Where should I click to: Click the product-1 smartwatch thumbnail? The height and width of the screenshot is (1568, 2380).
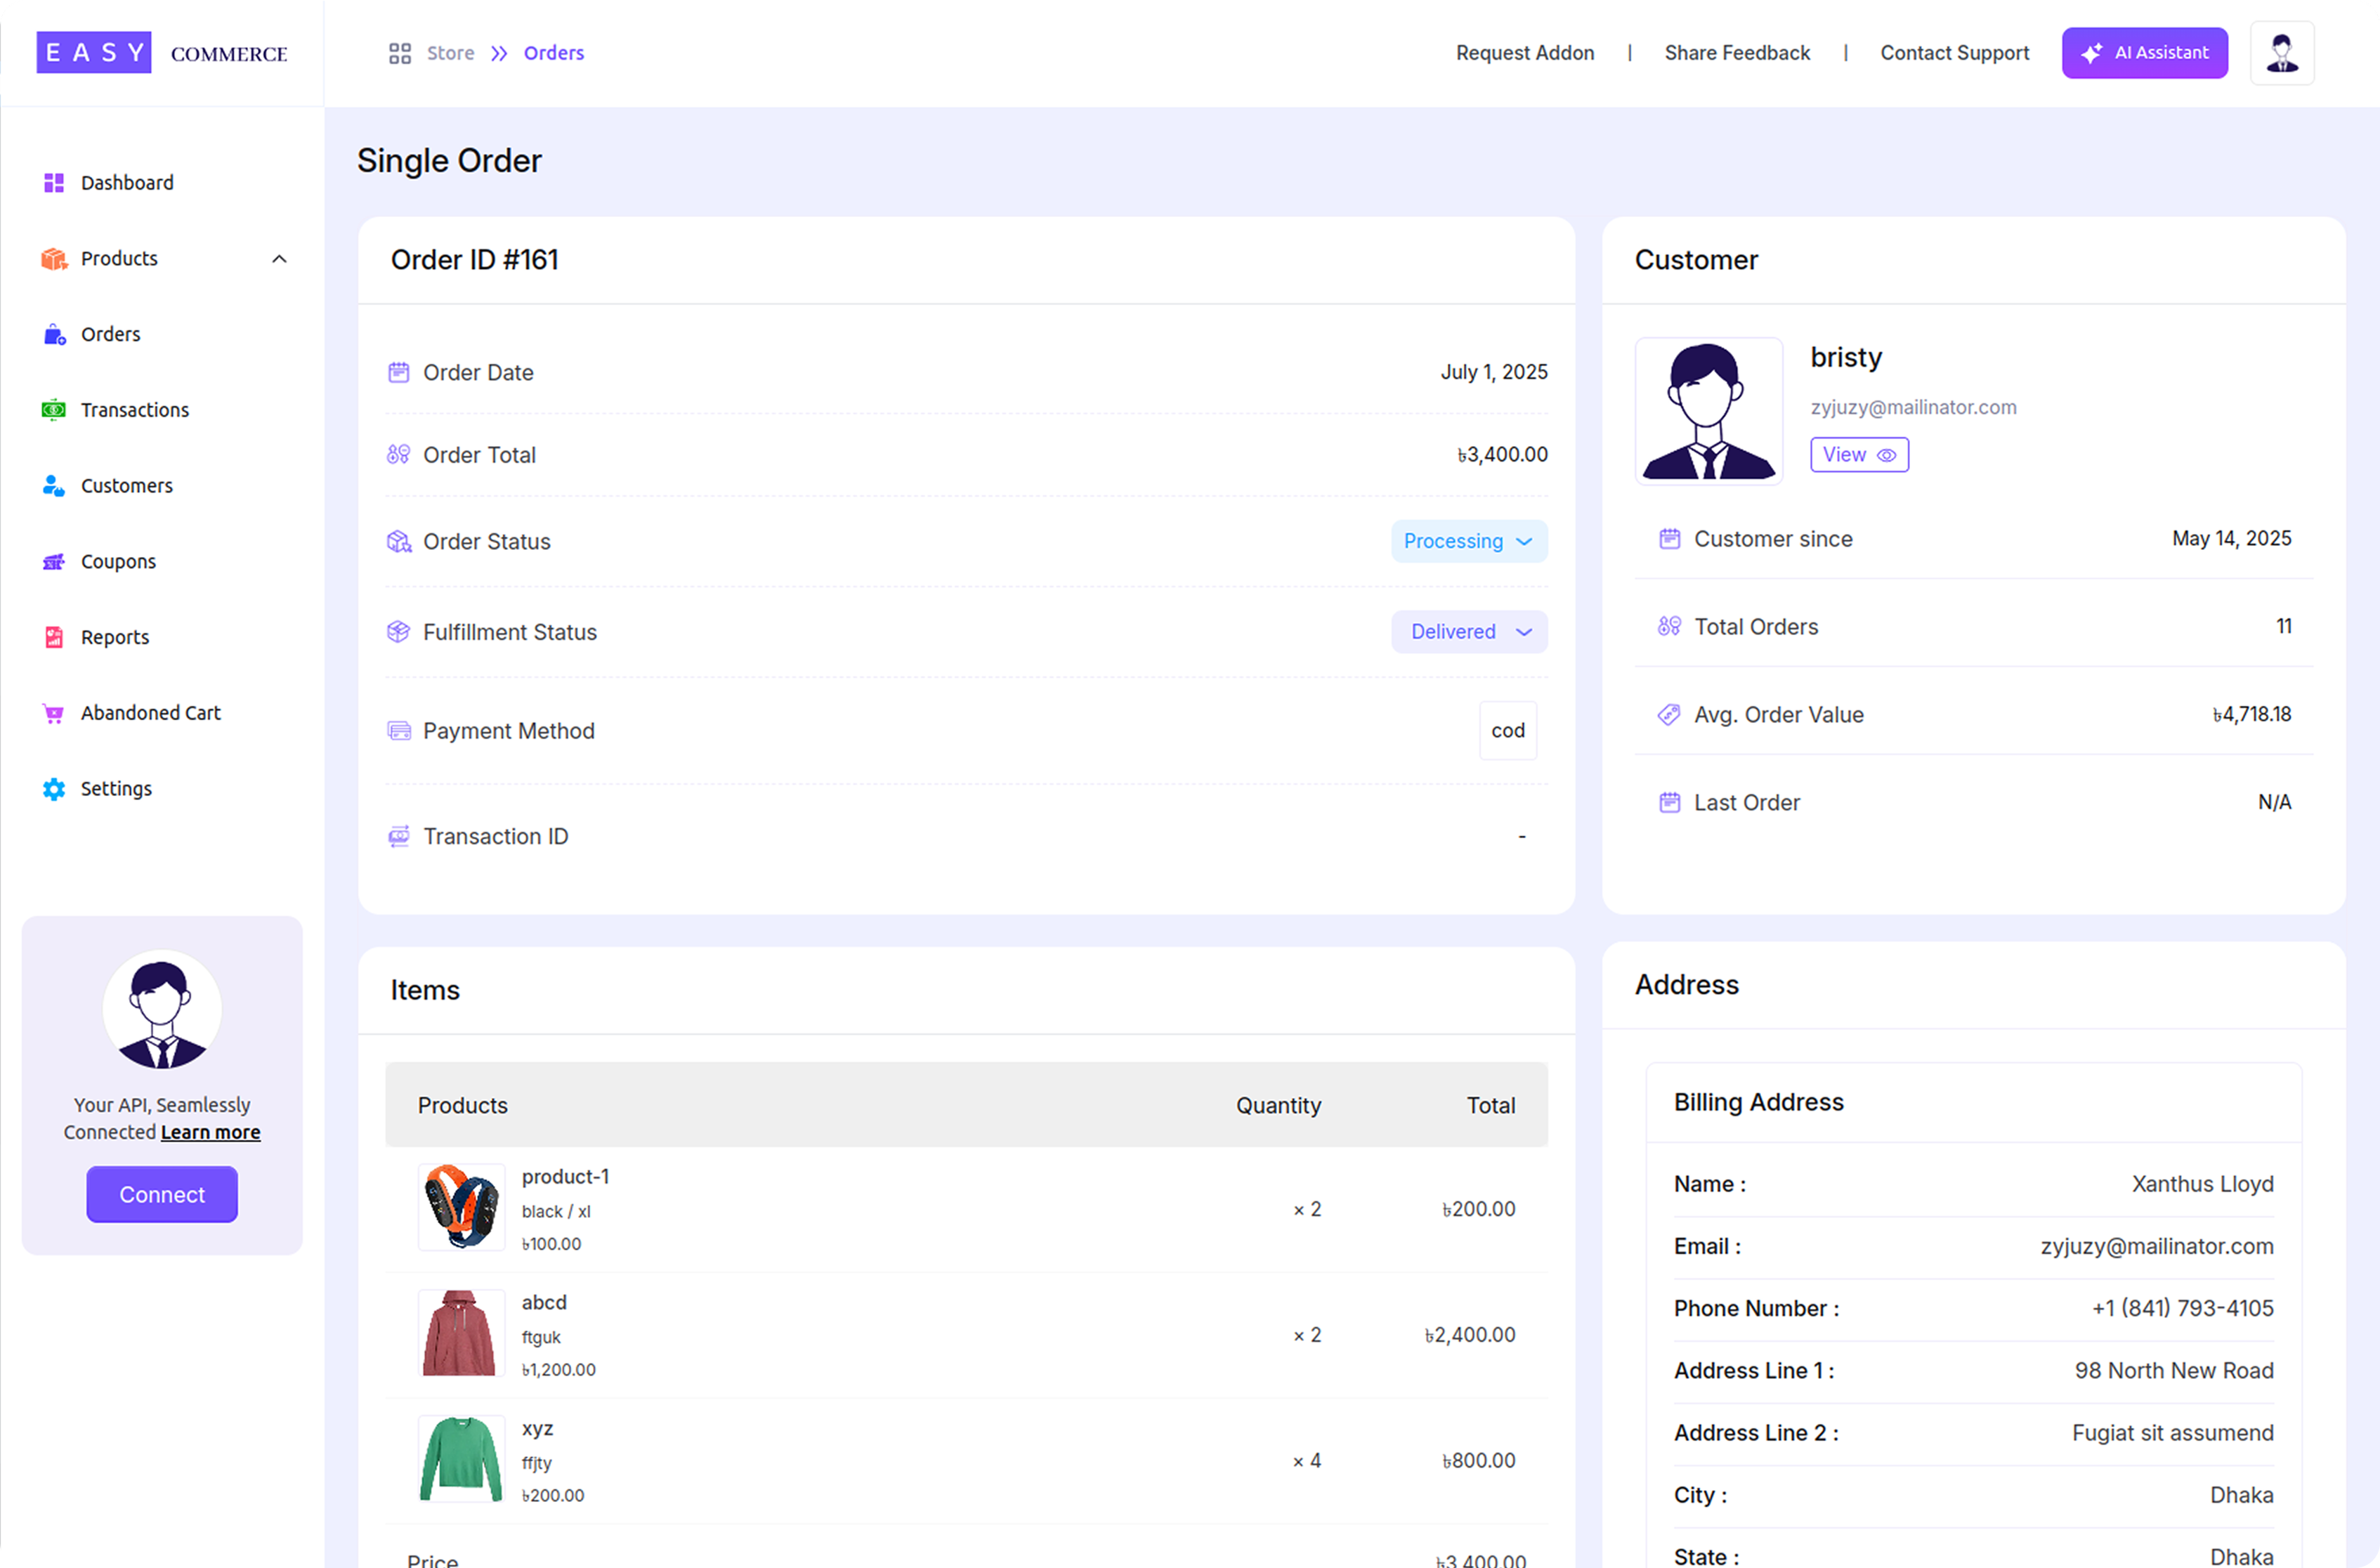(461, 1207)
